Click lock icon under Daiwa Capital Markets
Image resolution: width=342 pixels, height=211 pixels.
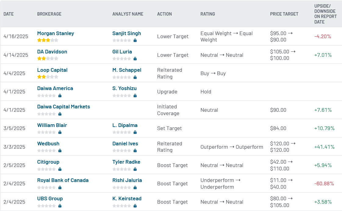pyautogui.click(x=60, y=114)
